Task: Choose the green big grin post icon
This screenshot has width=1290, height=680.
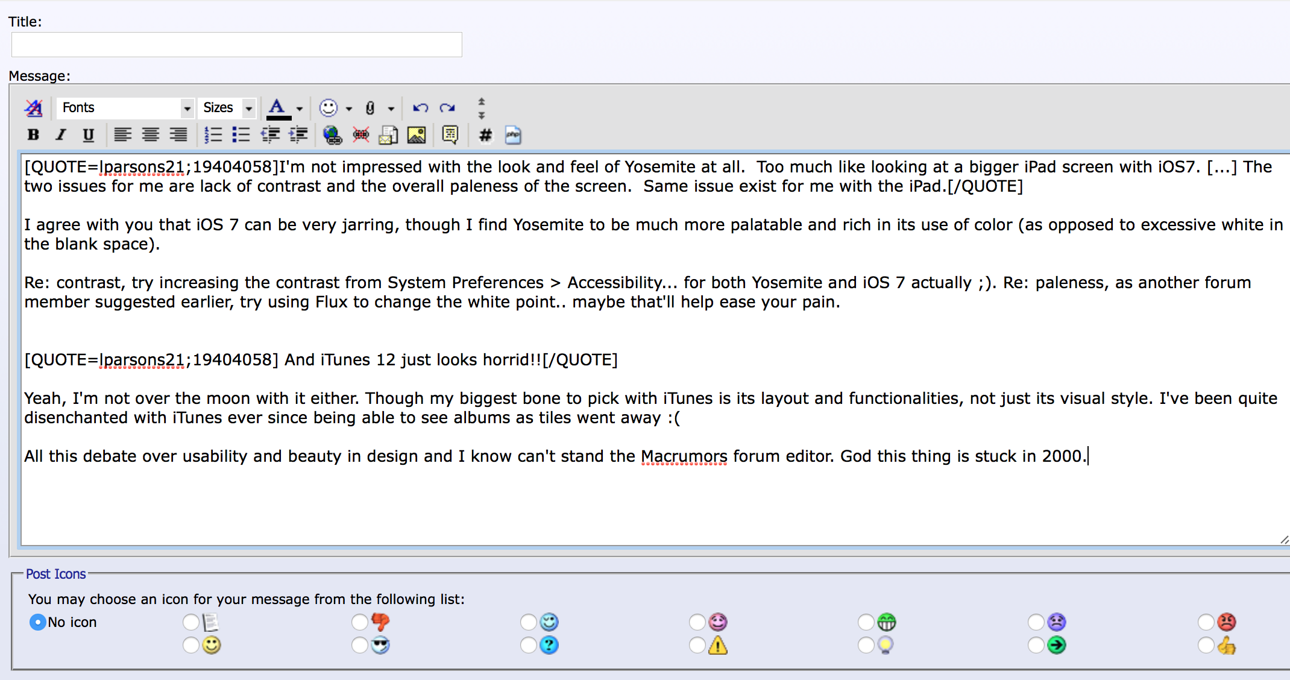Action: click(x=887, y=622)
